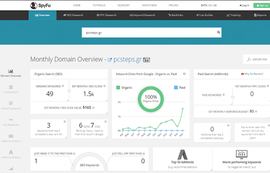Open Domain Overview sidebar icon
This screenshot has height=173, width=270.
[11, 71]
